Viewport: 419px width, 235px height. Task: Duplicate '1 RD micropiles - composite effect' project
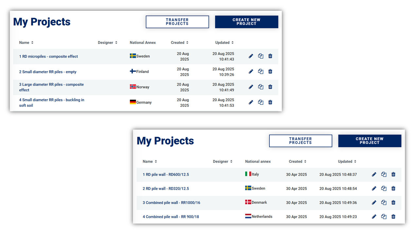[261, 56]
